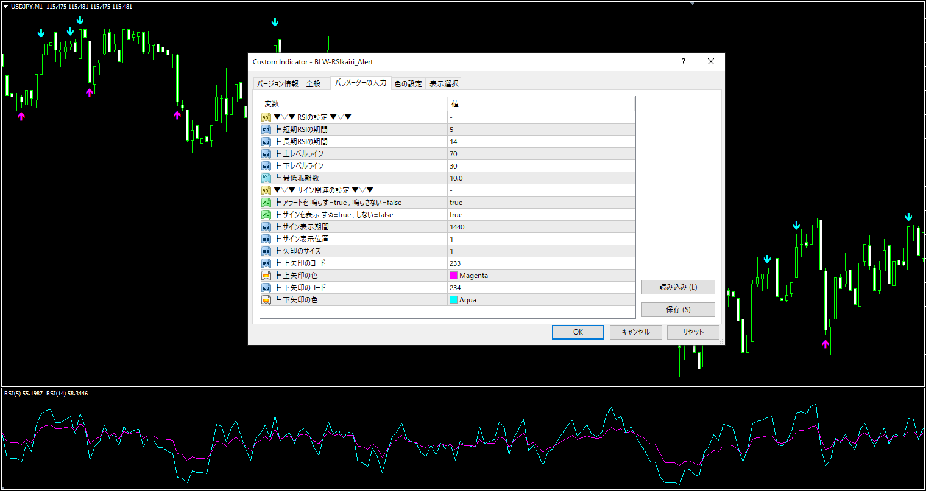Click the chart dropdown triangle beside USDJPY,M1
This screenshot has height=491, width=926.
pyautogui.click(x=5, y=6)
